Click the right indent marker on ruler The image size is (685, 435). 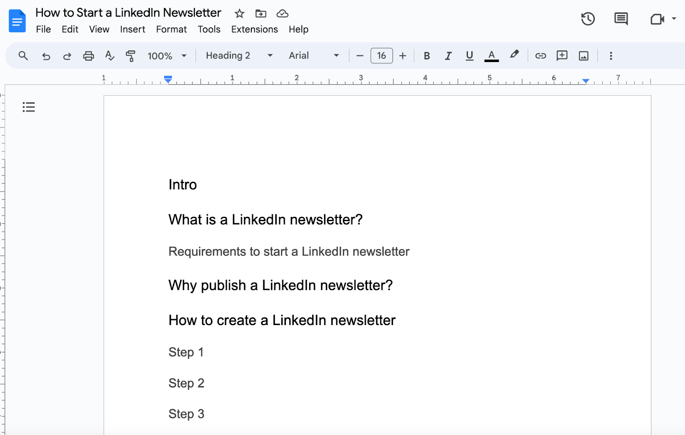click(586, 80)
